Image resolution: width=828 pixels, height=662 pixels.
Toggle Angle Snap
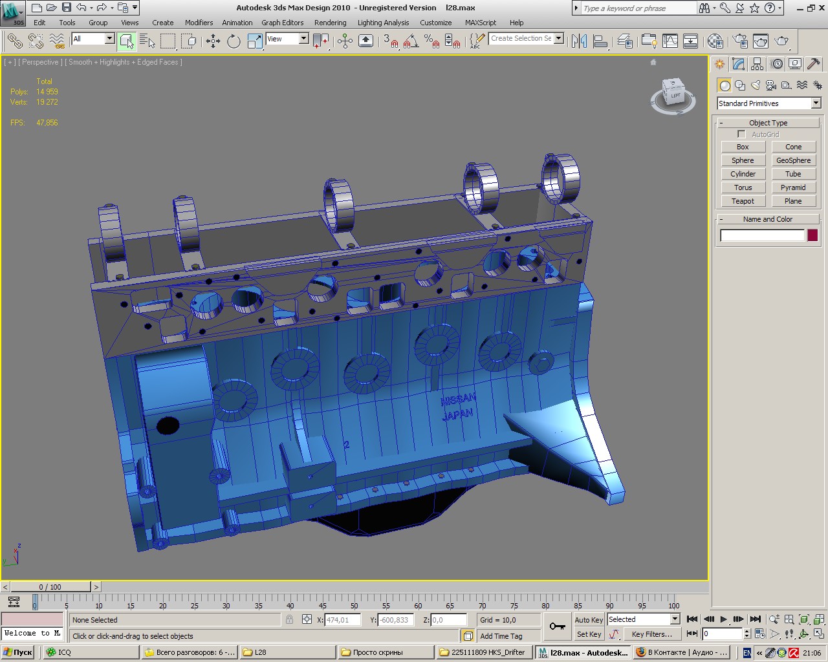[411, 41]
